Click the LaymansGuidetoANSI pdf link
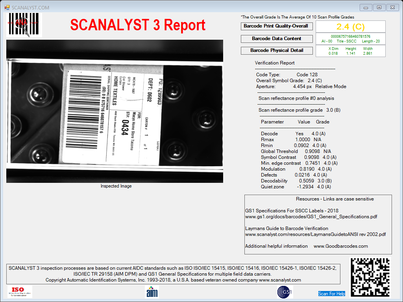 (x=315, y=234)
